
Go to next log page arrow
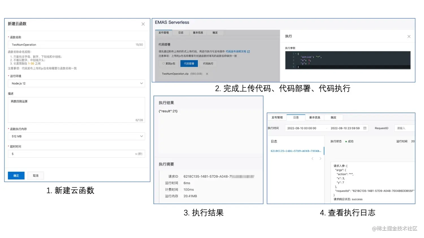(320, 159)
